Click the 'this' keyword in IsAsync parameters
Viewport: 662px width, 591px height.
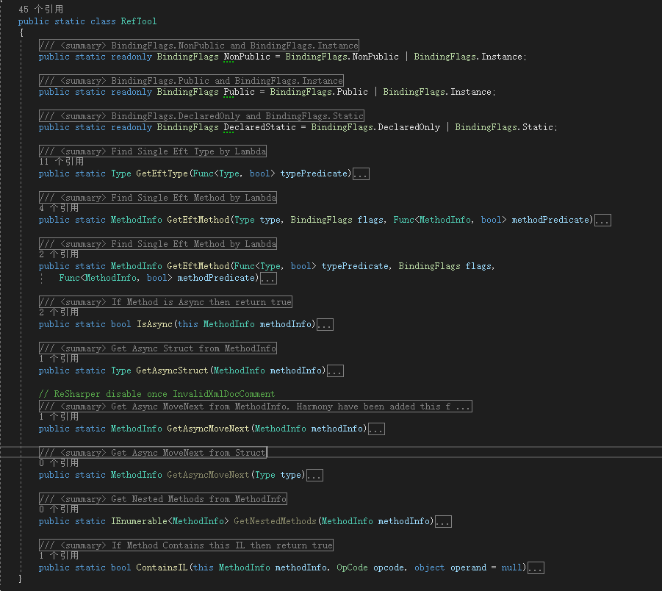click(188, 324)
